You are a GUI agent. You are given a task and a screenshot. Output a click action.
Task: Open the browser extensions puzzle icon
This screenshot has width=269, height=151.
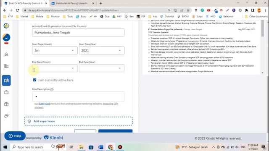click(x=246, y=10)
